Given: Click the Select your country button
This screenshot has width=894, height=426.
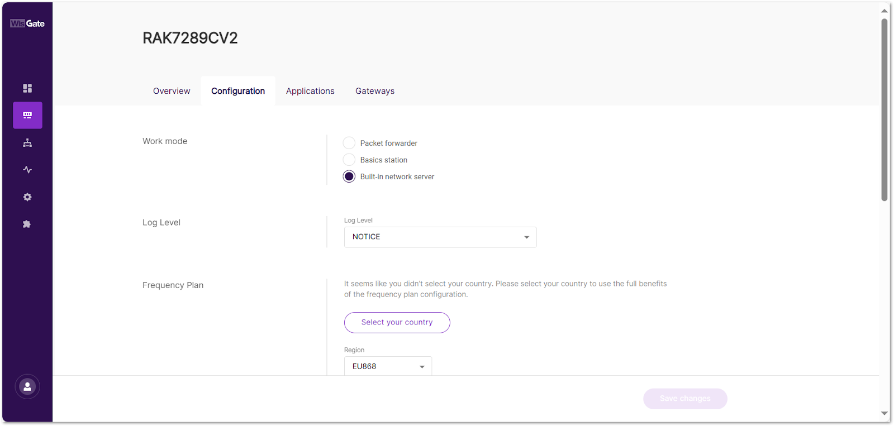Looking at the screenshot, I should 397,322.
